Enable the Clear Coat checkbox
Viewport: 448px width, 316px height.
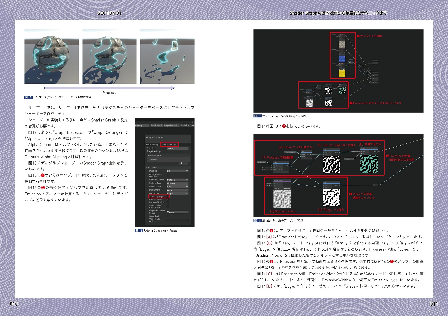tap(168, 216)
